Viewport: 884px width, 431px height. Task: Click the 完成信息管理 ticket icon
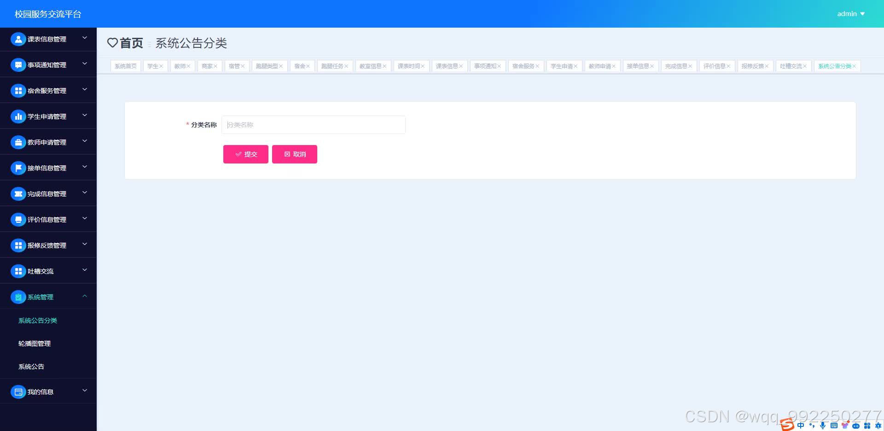pos(18,194)
